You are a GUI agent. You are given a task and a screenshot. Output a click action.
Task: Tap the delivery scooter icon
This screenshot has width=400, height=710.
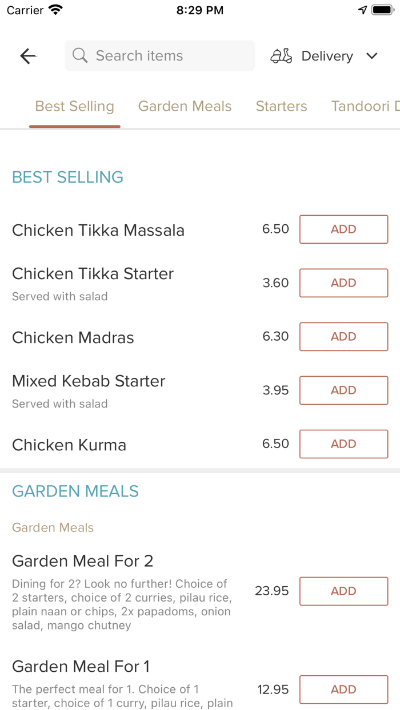pos(281,56)
